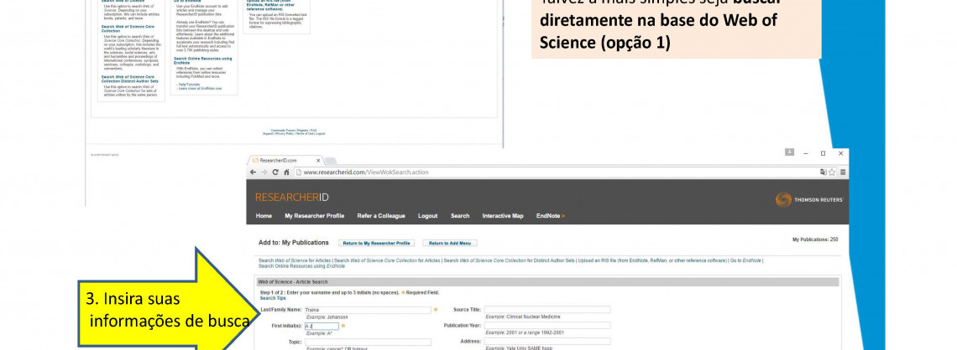The image size is (957, 350).
Task: Click the Thomson Reuters logo
Action: (x=810, y=199)
